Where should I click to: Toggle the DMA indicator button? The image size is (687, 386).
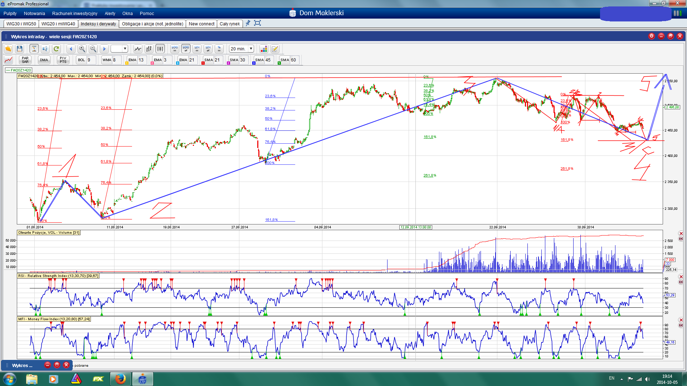pyautogui.click(x=44, y=60)
